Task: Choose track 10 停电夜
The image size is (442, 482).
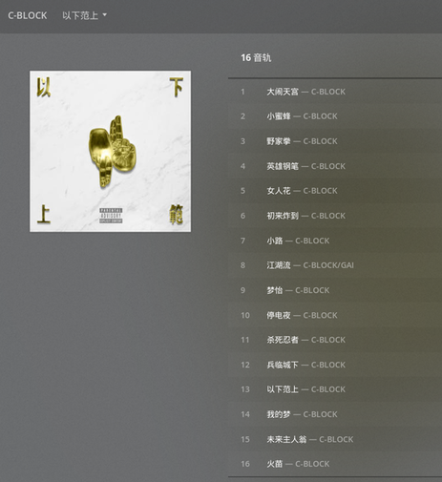Action: tap(335, 315)
